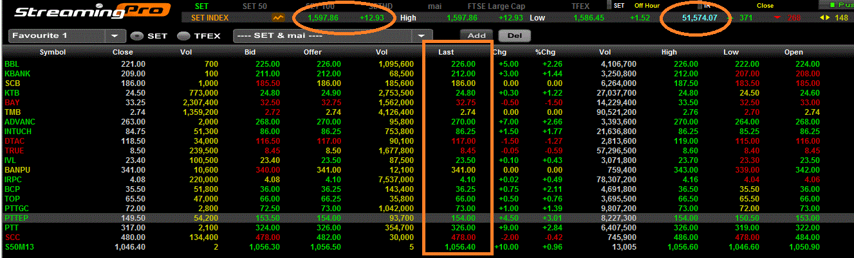
Task: Sort by the Symbol column header
Action: [53, 52]
